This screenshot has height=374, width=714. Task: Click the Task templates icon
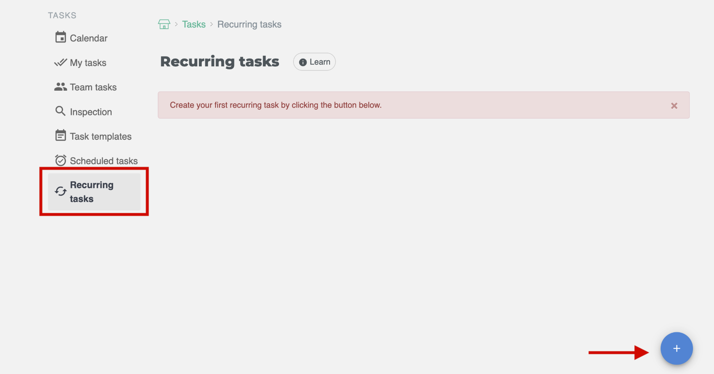coord(61,136)
